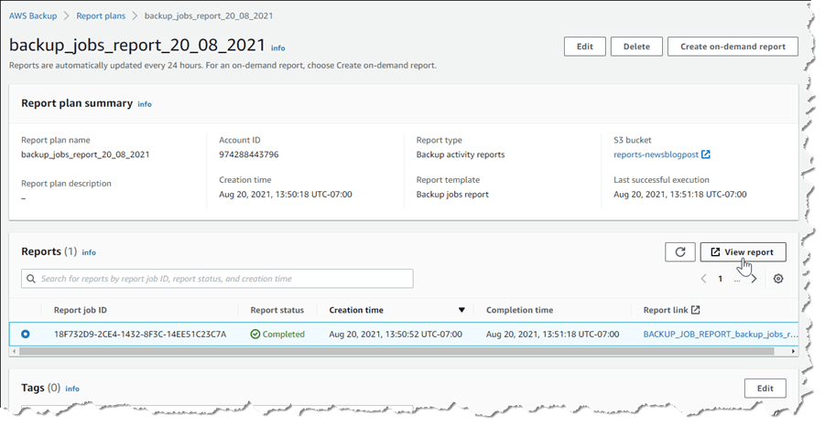Go to the previous reports page arrow

click(x=703, y=279)
